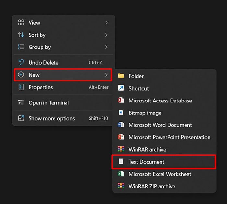Screen dimensions: 227x204
Task: Expand the Sort by submenu arrow
Action: [x=106, y=35]
